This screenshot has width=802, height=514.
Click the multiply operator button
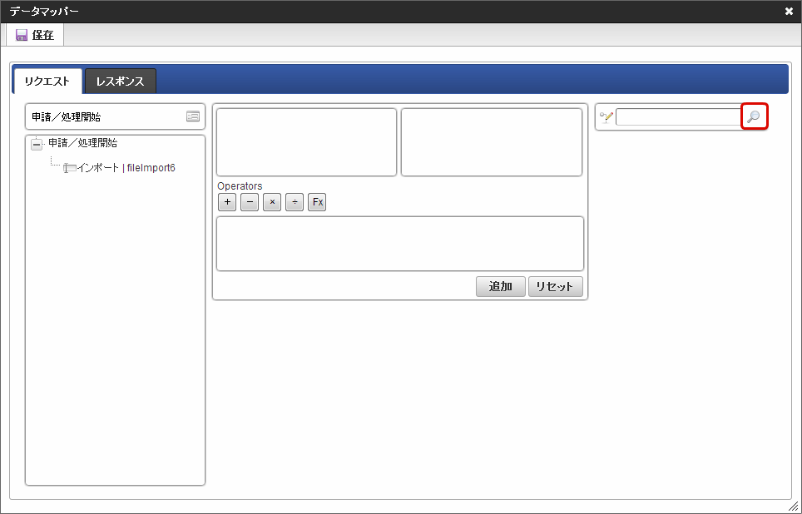(272, 202)
